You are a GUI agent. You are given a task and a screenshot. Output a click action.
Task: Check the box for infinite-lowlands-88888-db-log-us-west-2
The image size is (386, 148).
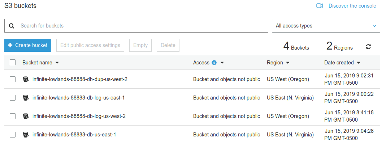tap(13, 116)
